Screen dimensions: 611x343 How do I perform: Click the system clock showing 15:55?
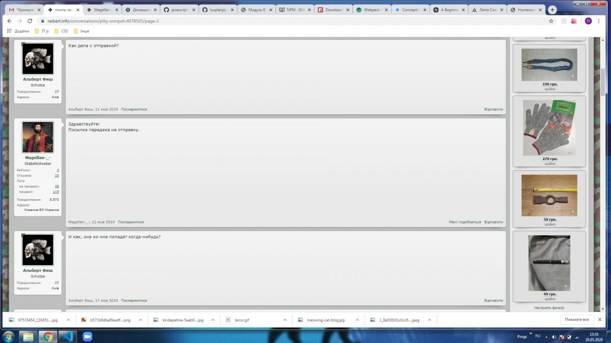pyautogui.click(x=594, y=334)
